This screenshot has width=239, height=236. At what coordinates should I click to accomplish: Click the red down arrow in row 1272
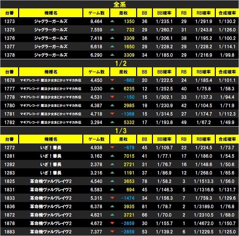pos(112,147)
